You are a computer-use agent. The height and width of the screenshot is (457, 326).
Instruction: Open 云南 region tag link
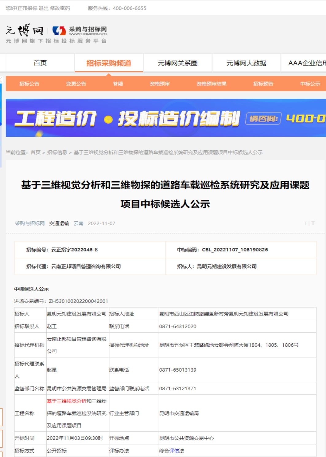click(x=78, y=223)
